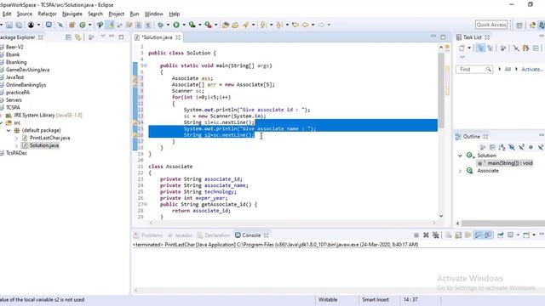The image size is (545, 306).
Task: Collapse All in Package Explorer
Action: pos(68,37)
